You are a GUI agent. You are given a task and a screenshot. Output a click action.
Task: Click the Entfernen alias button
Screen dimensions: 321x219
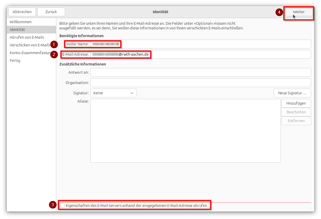point(296,121)
